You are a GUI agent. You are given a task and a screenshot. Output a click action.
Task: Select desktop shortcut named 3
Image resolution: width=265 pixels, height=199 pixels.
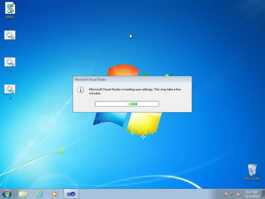pos(10,92)
